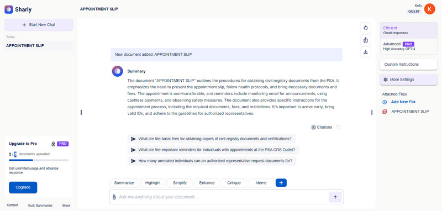Click the download chat icon
This screenshot has height=211, width=442.
point(366,52)
